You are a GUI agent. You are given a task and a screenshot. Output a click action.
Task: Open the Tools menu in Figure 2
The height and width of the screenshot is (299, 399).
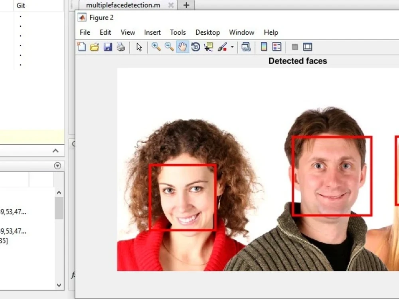(x=178, y=33)
